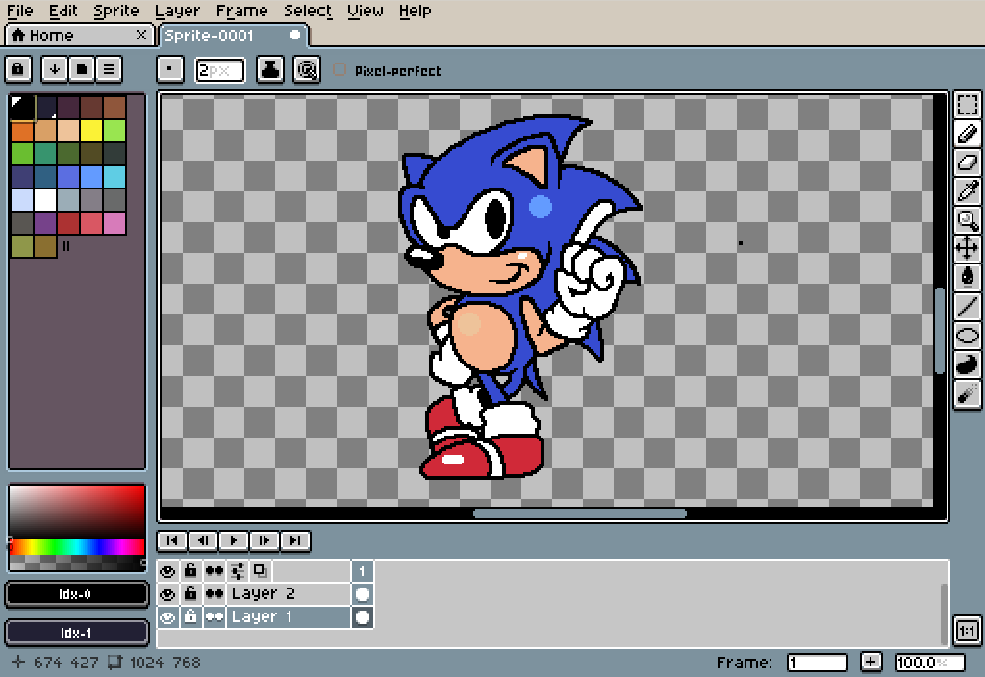This screenshot has width=985, height=677.
Task: Open the palette options menu icon
Action: (109, 69)
